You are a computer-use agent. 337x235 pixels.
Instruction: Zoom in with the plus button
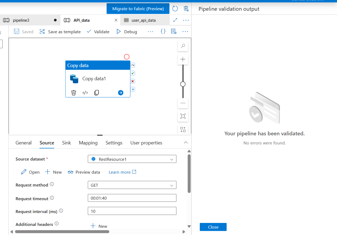coord(183,59)
